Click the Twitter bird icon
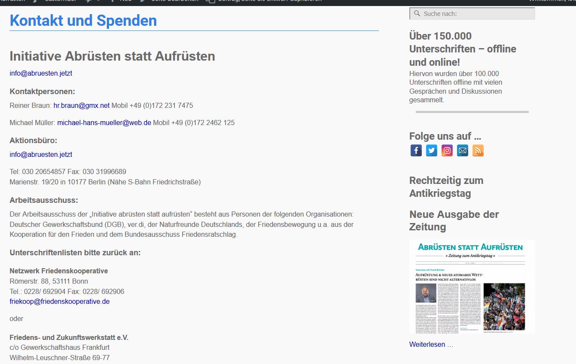The width and height of the screenshot is (576, 364). tap(431, 150)
